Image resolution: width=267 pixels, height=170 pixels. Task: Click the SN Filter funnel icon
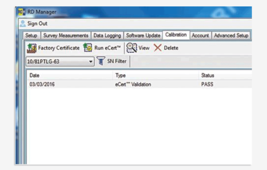[x=101, y=61]
